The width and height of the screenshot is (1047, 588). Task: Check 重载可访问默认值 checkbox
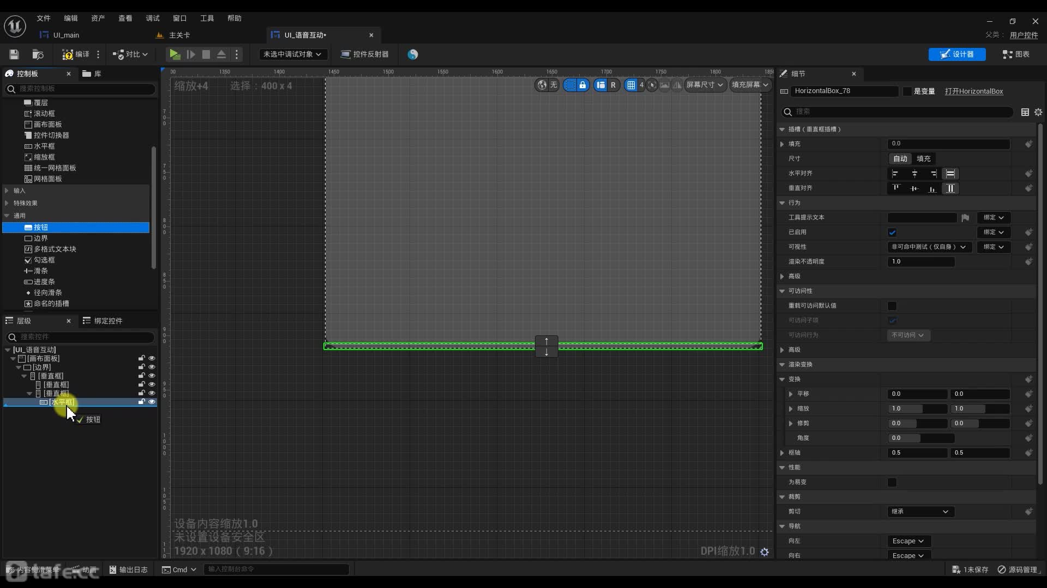(x=892, y=306)
